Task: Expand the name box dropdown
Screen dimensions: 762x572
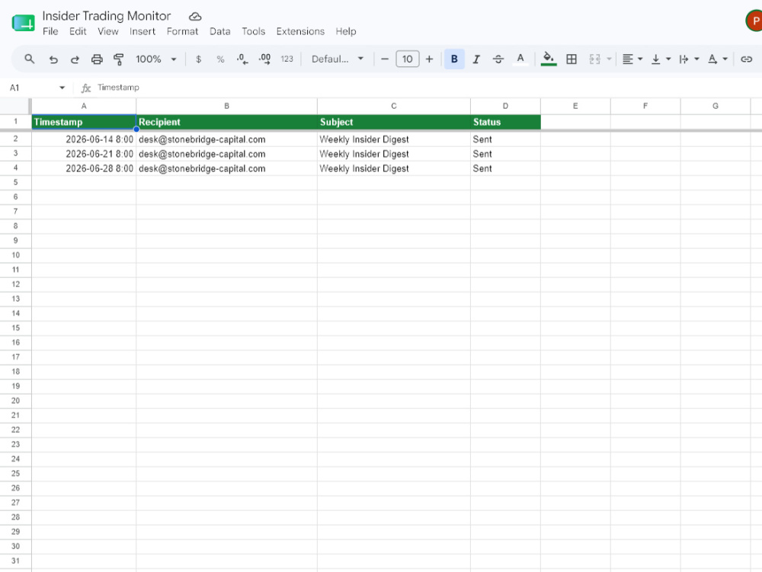Action: [x=62, y=88]
